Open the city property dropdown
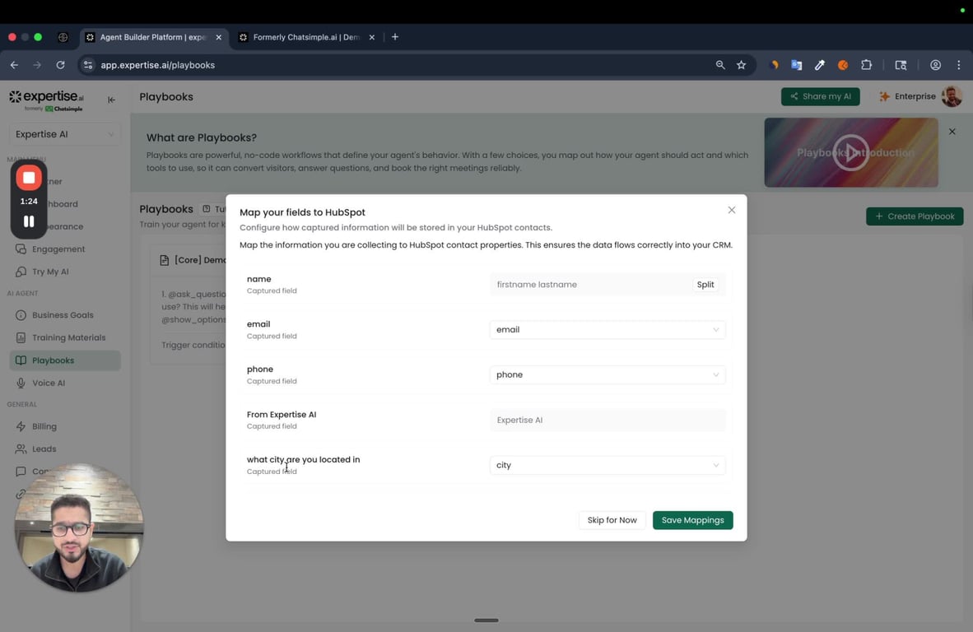Image resolution: width=973 pixels, height=632 pixels. point(607,465)
